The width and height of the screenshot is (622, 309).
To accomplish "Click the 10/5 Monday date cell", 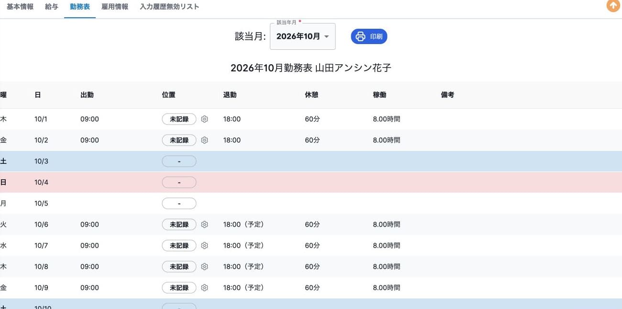I will pos(41,204).
